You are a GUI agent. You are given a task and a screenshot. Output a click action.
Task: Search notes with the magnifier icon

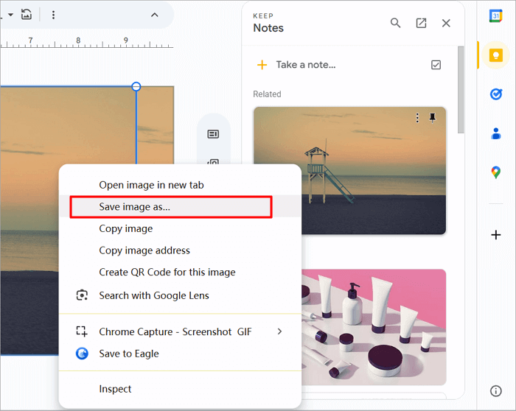pos(396,23)
